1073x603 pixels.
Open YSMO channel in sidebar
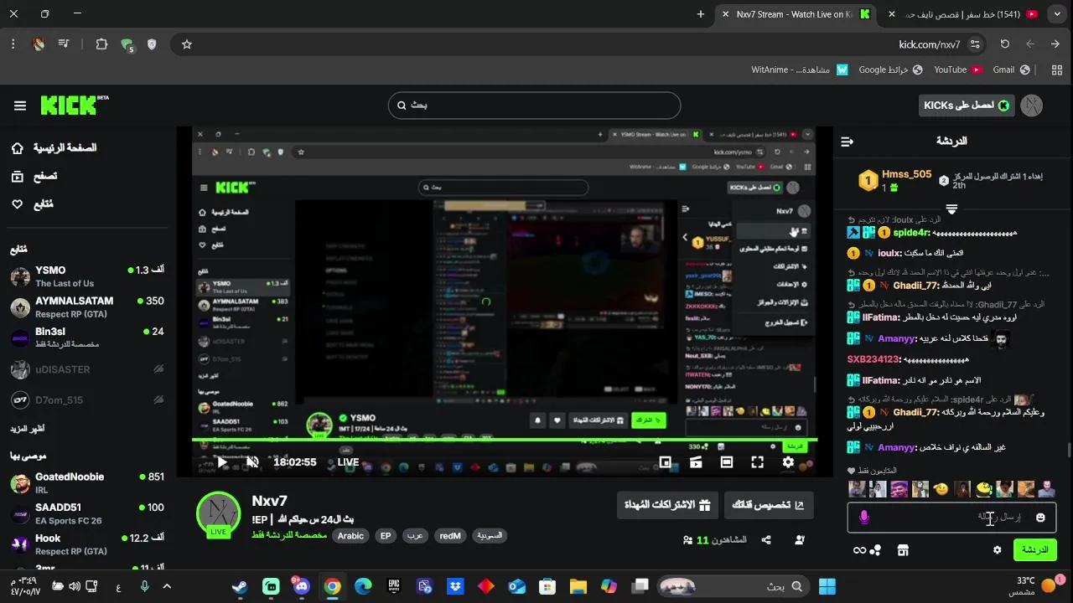(x=87, y=276)
